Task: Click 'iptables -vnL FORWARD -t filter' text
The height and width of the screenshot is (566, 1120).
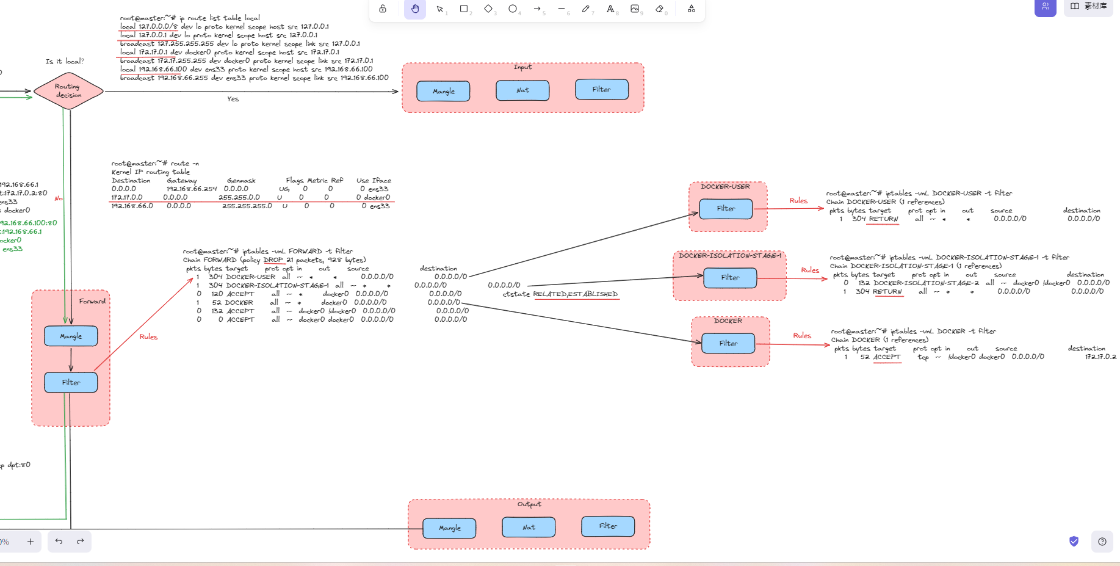Action: (x=297, y=252)
